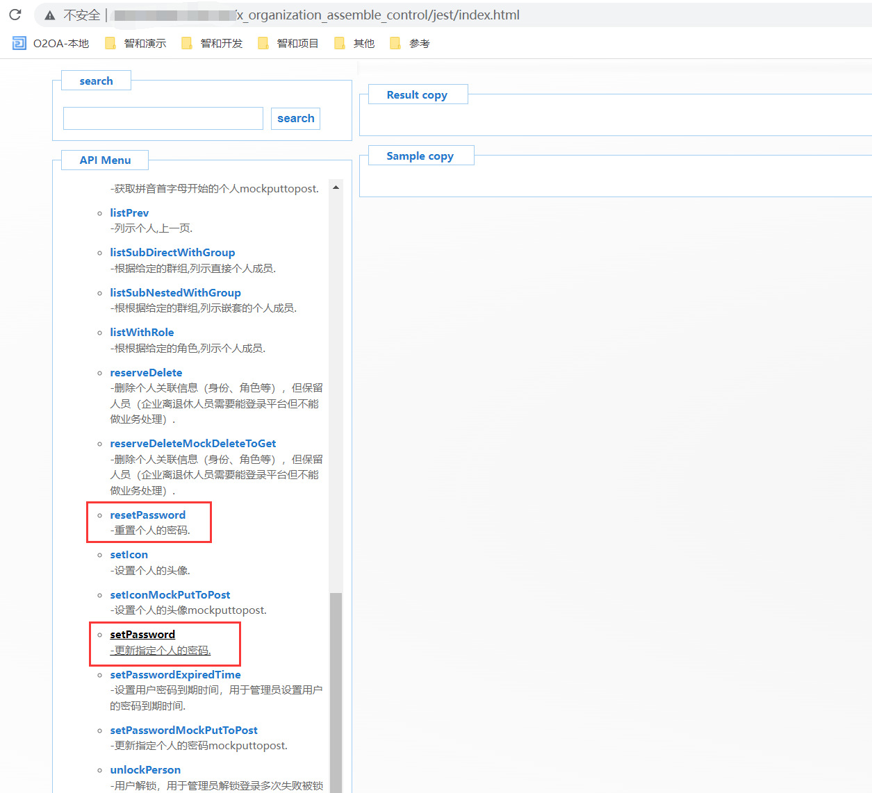Open the 参考 bookmark folder
The height and width of the screenshot is (793, 872).
coord(410,43)
